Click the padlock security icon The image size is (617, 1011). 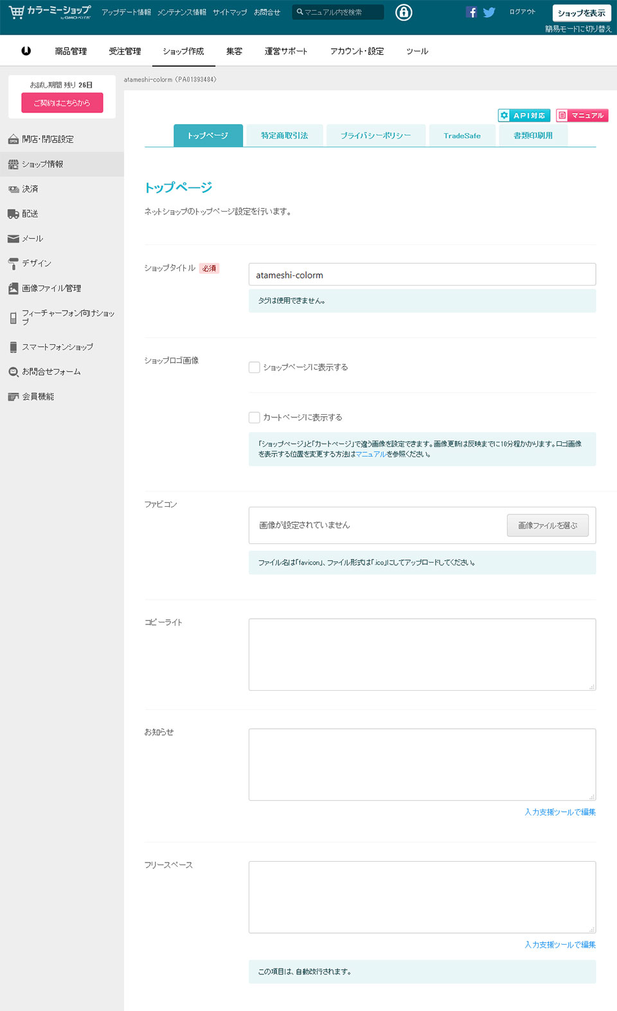pyautogui.click(x=404, y=12)
